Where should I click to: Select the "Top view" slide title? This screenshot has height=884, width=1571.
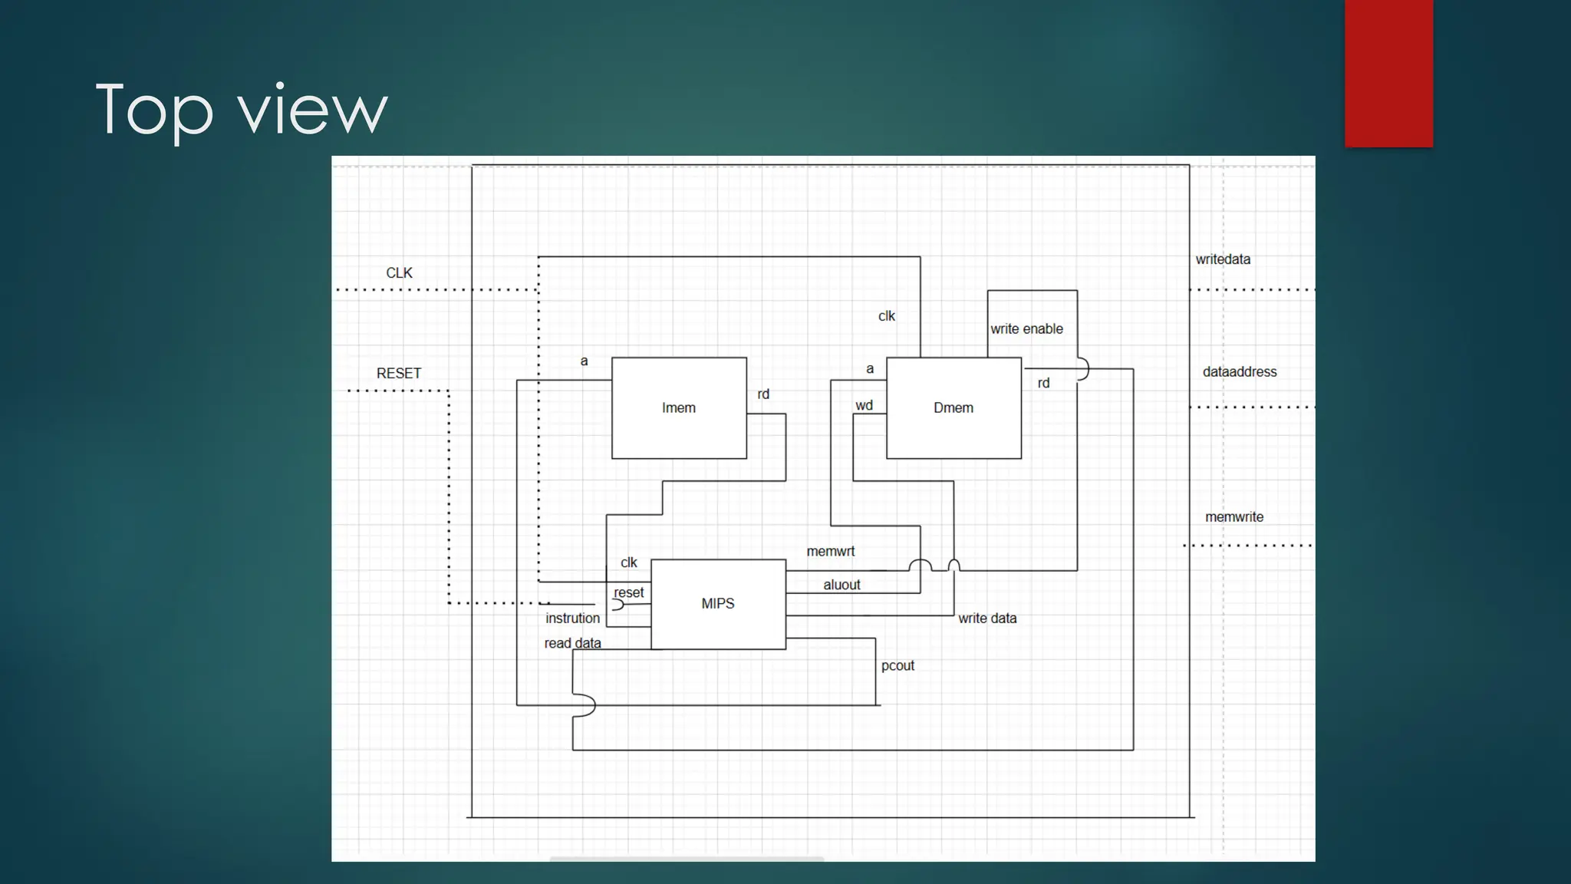(242, 110)
